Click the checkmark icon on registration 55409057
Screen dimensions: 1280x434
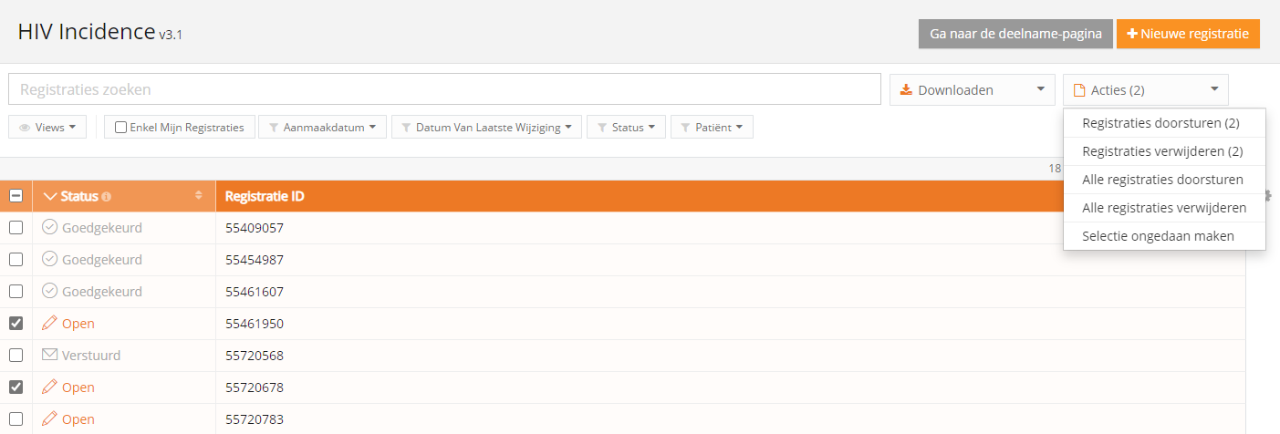tap(50, 228)
